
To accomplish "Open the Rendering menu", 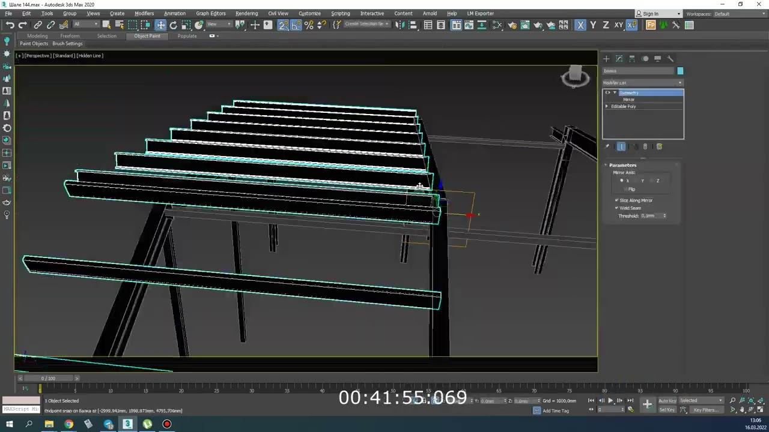I will pyautogui.click(x=246, y=13).
